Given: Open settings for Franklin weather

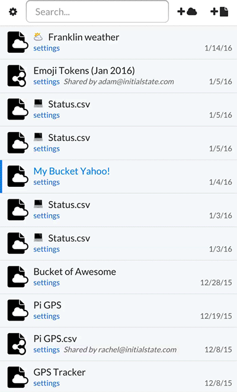Looking at the screenshot, I should (47, 48).
